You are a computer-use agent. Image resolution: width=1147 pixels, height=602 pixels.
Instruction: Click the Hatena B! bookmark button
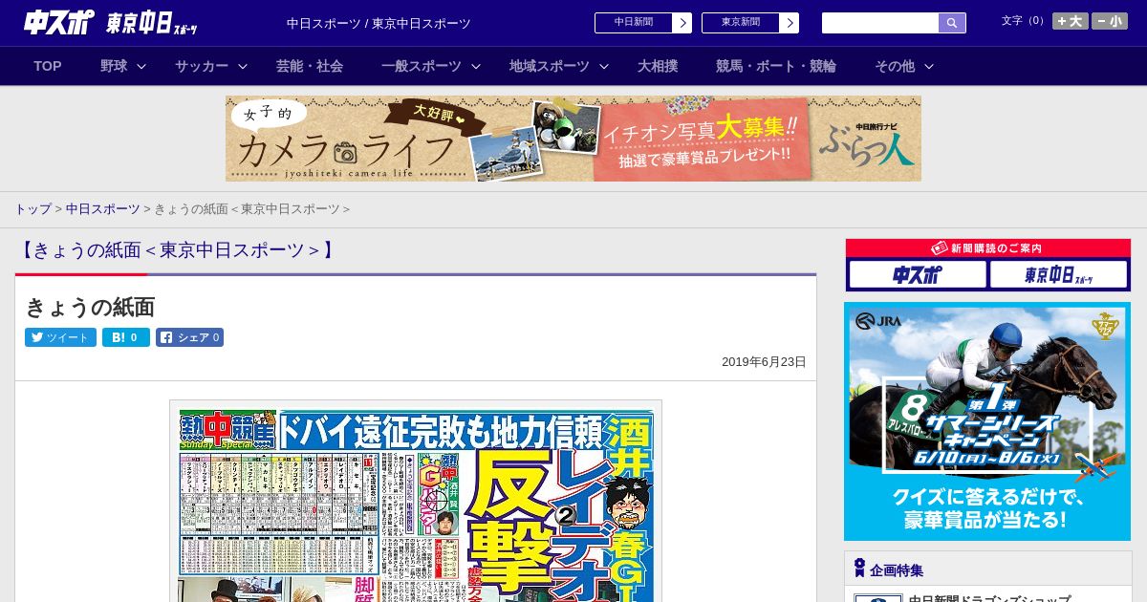[126, 337]
